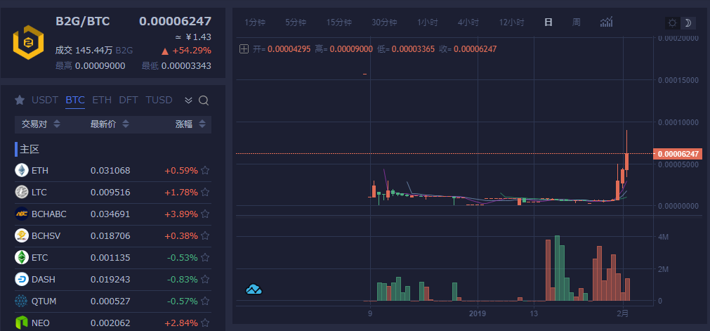The height and width of the screenshot is (331, 710).
Task: Set chart interval to 4小时
Action: click(x=468, y=22)
